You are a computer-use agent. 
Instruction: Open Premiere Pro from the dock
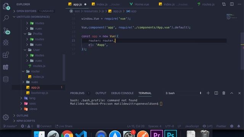click(x=157, y=134)
